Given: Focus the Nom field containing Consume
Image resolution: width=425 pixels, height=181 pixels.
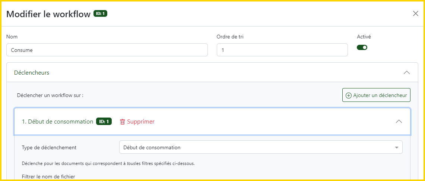Looking at the screenshot, I should (x=107, y=50).
